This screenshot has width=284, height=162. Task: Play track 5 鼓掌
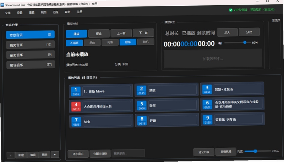pos(166,105)
